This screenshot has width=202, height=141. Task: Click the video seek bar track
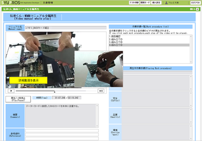pos(56,91)
